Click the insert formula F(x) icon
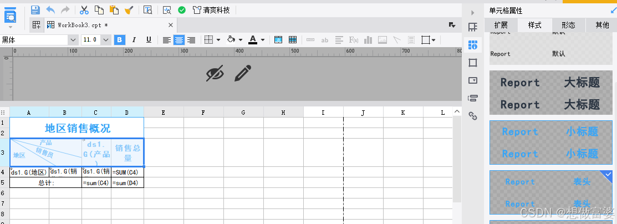The height and width of the screenshot is (224, 617). coord(354,40)
